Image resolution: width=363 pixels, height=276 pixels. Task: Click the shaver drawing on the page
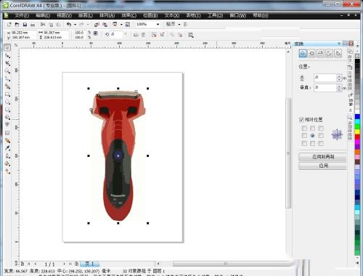coord(118,156)
